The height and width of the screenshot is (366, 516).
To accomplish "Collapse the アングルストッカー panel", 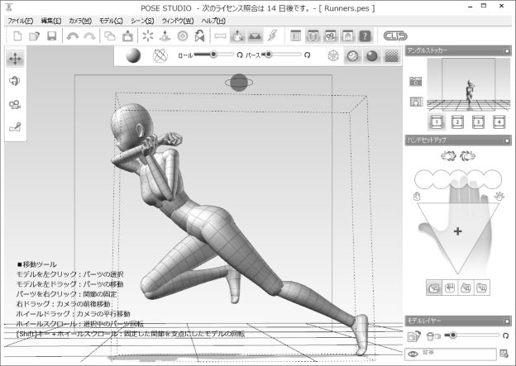I will tap(507, 51).
